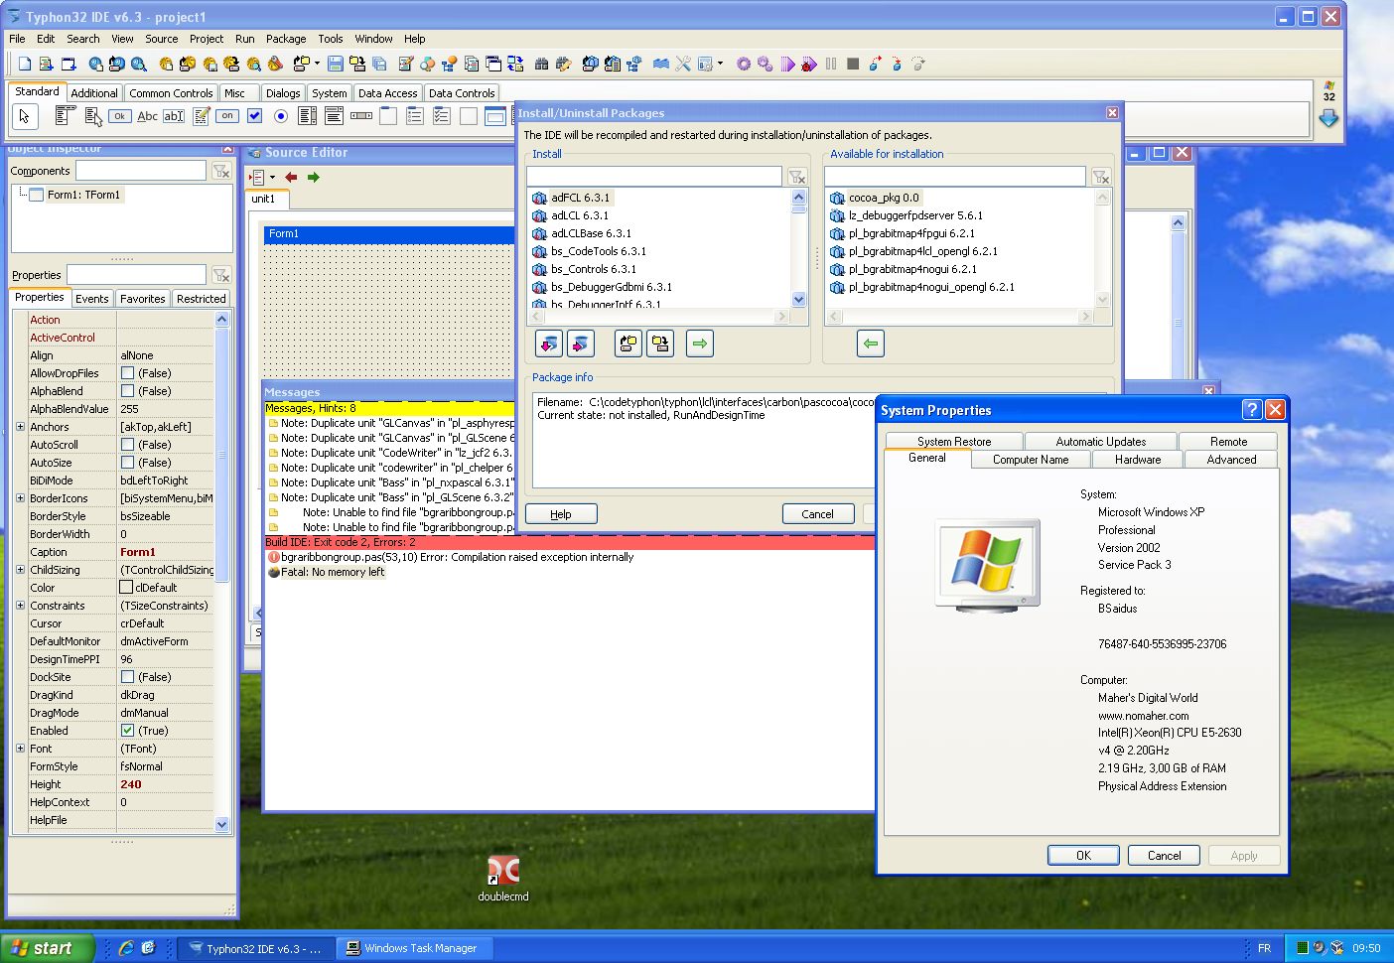Image resolution: width=1394 pixels, height=963 pixels.
Task: Clear the Available for installation filter icon
Action: coord(1101,177)
